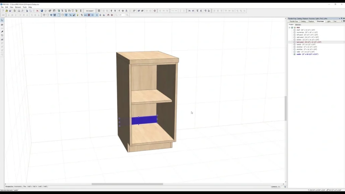Viewport: 345px width, 194px height.
Task: Check the back panel element checkbox
Action: pos(294,42)
